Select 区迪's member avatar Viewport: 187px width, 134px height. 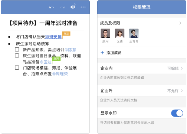coord(119,33)
